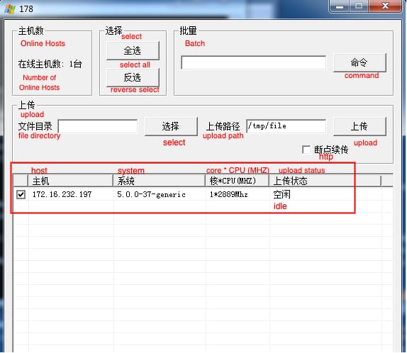Sort by the 主机 (host) column header
This screenshot has height=353, width=407.
[x=70, y=181]
